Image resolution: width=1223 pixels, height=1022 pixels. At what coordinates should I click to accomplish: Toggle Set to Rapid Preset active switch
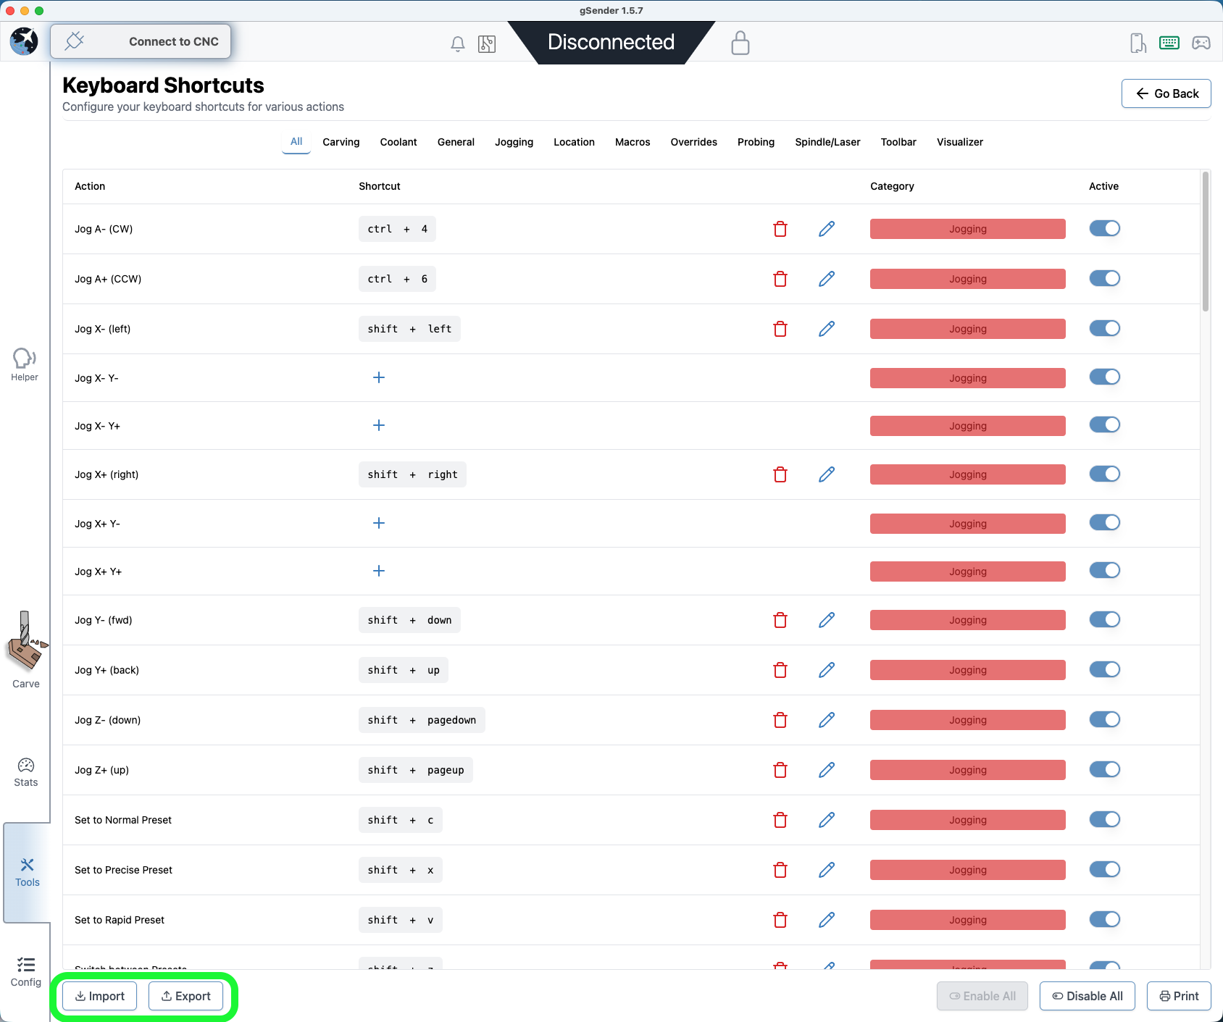pos(1104,920)
